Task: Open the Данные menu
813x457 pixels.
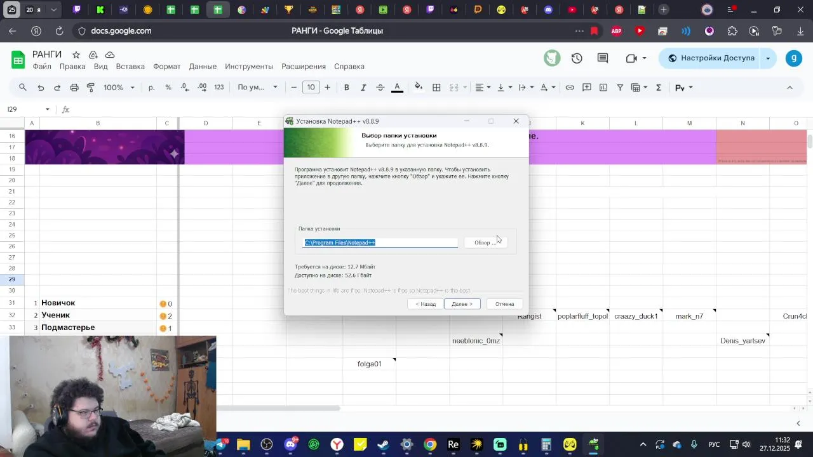Action: (203, 67)
